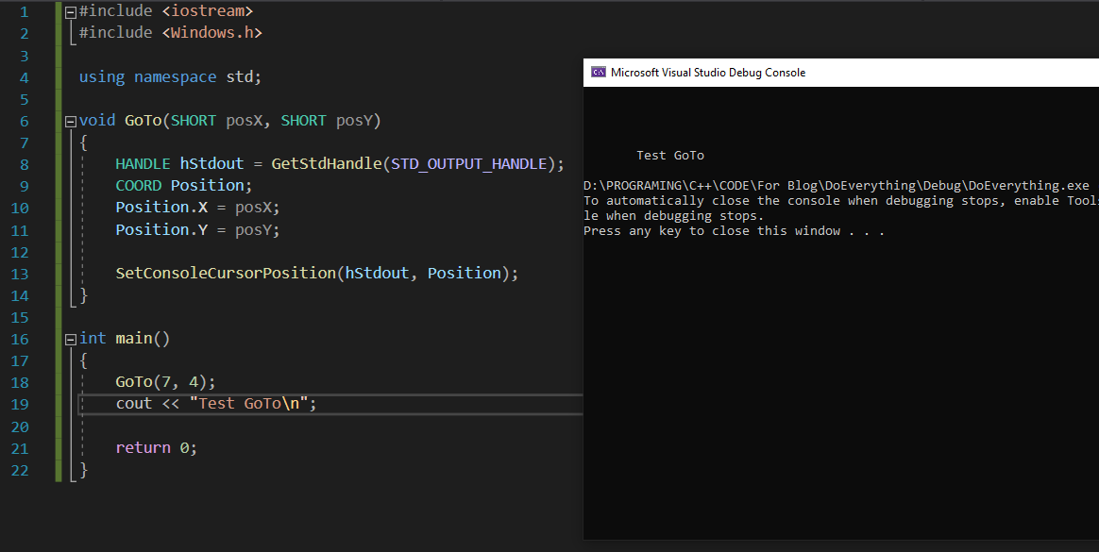Screen dimensions: 1099x552
Task: Collapse the #include block on line 1
Action: pos(71,12)
